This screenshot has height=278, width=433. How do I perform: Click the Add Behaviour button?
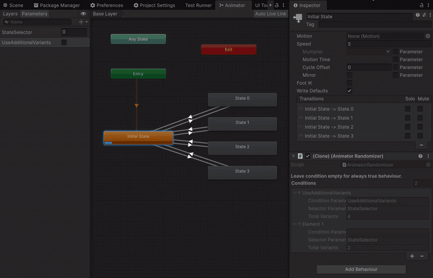(x=361, y=269)
